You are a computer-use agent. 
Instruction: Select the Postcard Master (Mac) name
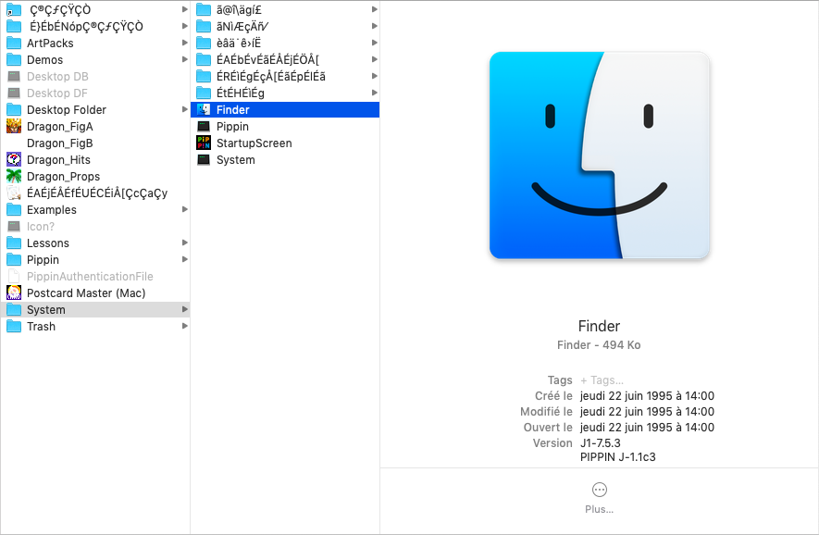[x=86, y=293]
